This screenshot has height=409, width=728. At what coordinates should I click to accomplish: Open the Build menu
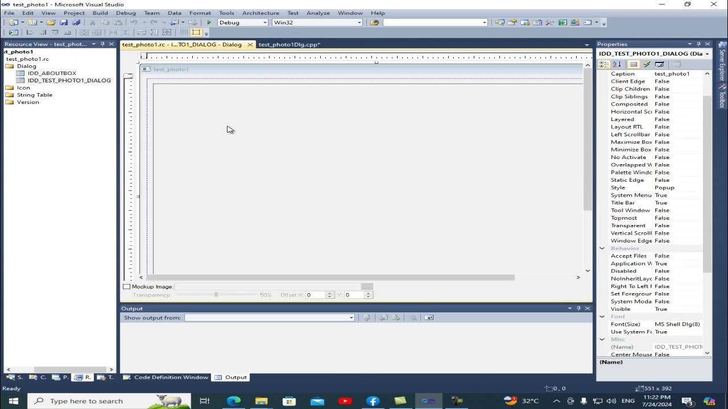[100, 12]
